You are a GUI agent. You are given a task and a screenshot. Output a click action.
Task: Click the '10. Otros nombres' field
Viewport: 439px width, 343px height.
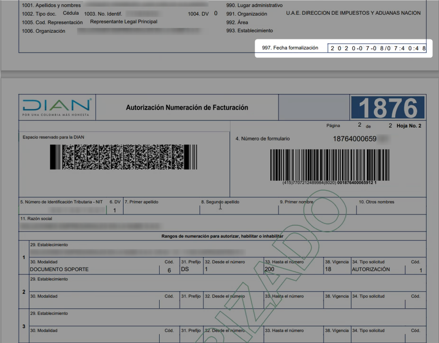coord(391,206)
